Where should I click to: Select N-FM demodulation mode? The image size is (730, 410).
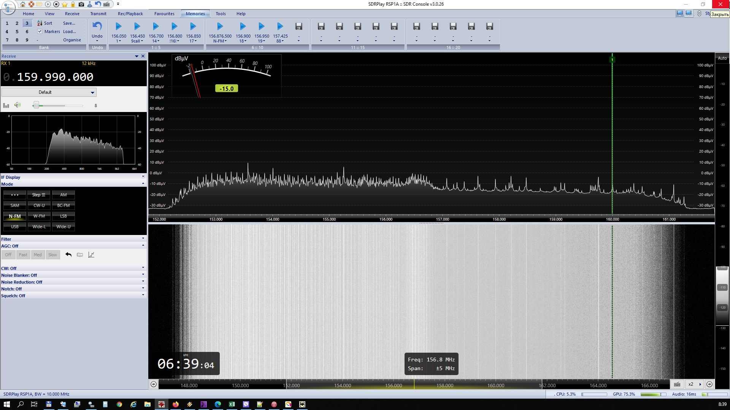(15, 216)
